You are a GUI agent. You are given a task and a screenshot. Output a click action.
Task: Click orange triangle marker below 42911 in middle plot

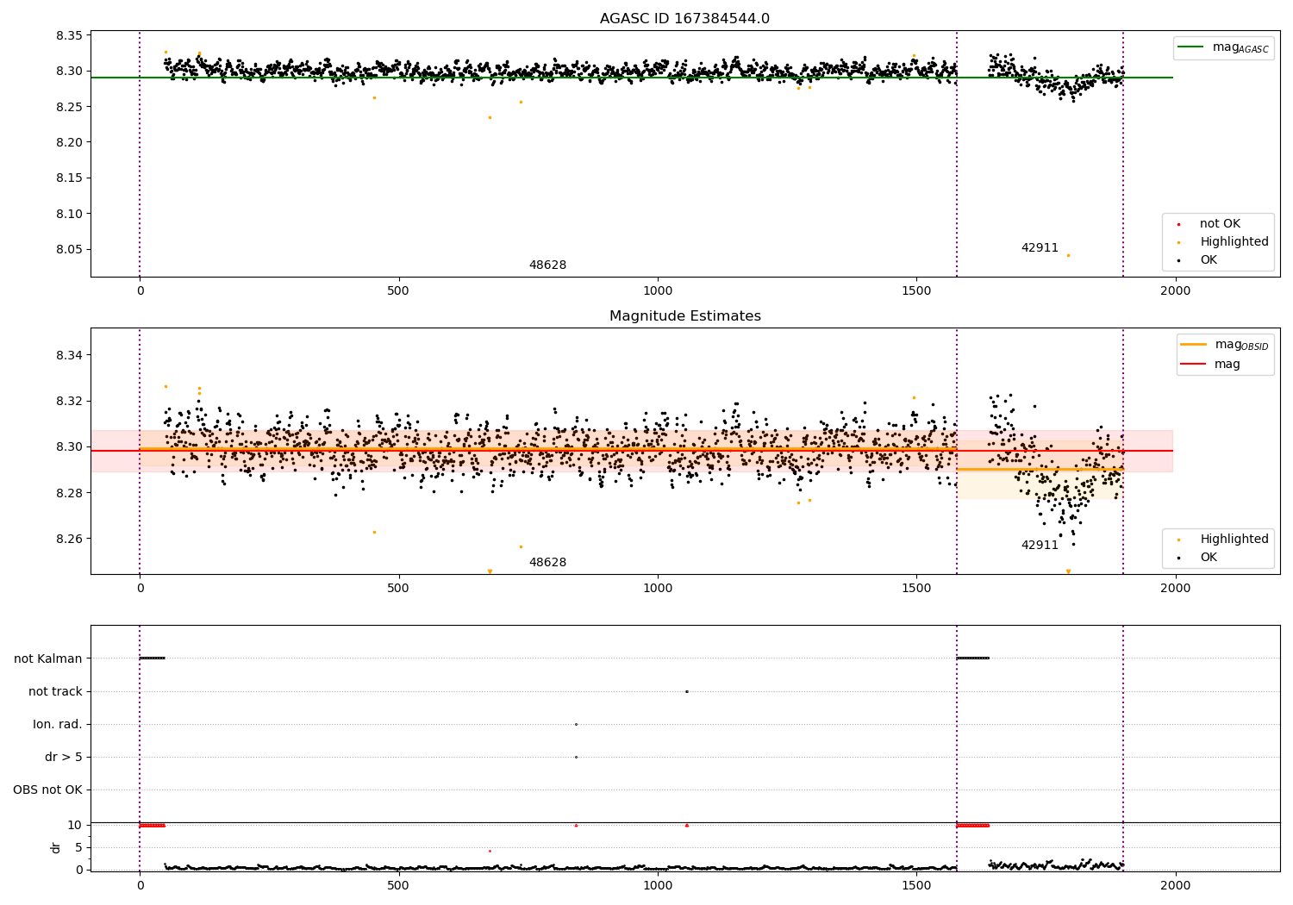pos(1068,571)
